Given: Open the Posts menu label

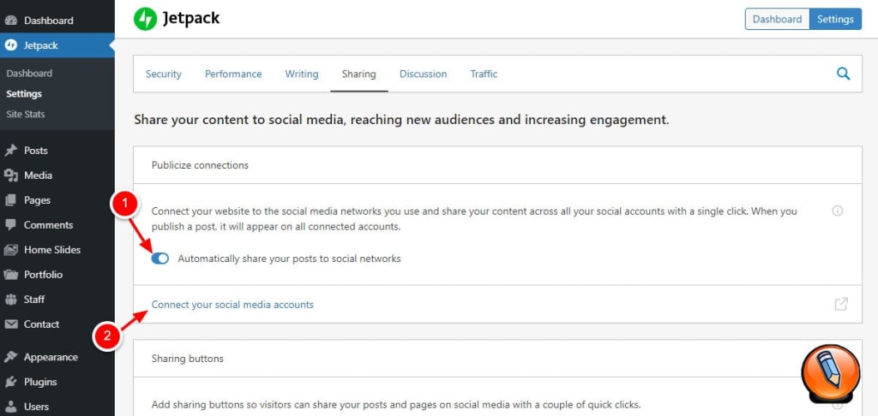Looking at the screenshot, I should (x=36, y=151).
